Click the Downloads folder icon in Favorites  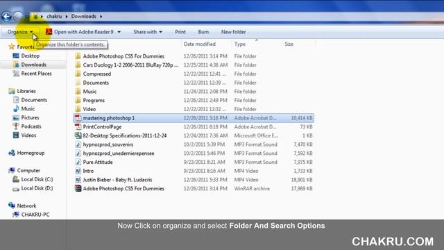[x=16, y=65]
